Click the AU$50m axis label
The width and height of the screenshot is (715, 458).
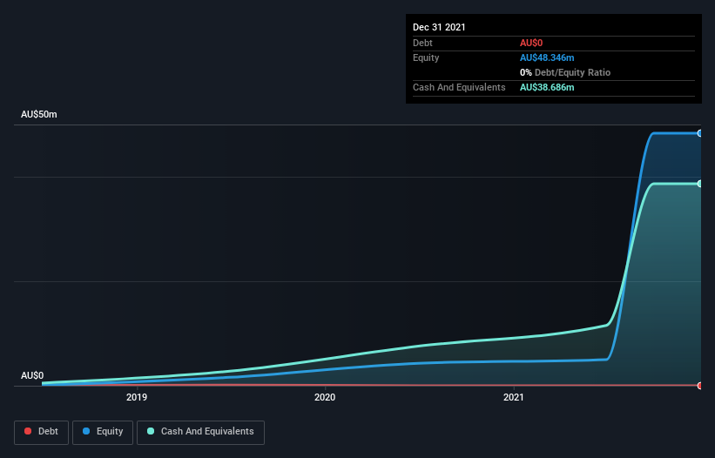(x=39, y=114)
